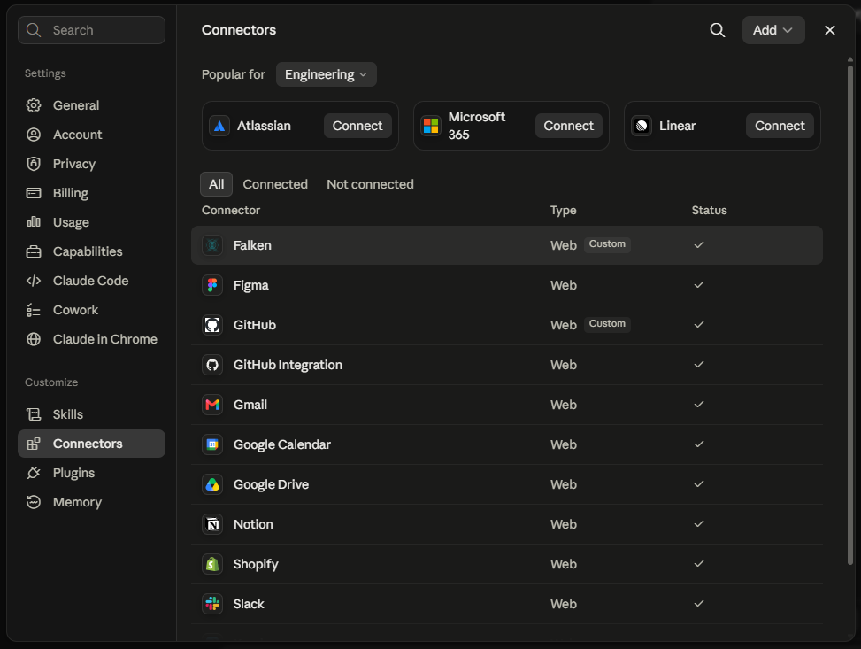Click the Web type in Gmail row

[564, 405]
